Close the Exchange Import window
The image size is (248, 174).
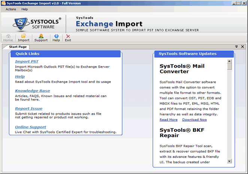(244, 3)
